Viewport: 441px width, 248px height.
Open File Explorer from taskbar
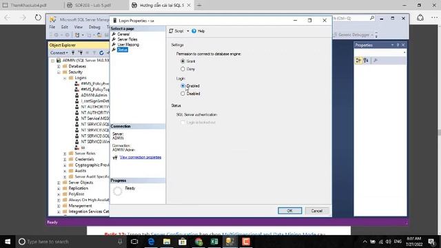167,242
